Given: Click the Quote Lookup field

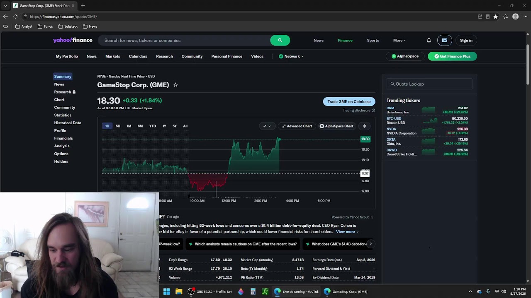Looking at the screenshot, I should coord(429,84).
